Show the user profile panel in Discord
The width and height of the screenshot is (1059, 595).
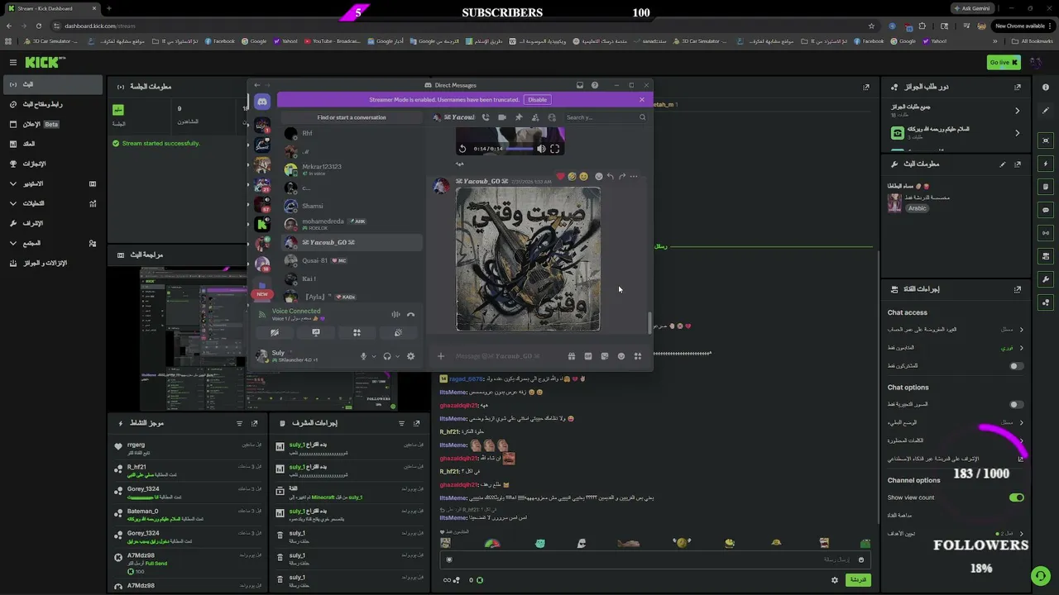(552, 117)
